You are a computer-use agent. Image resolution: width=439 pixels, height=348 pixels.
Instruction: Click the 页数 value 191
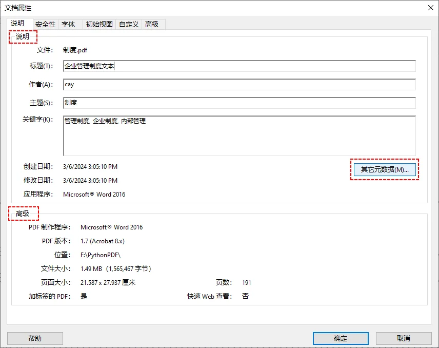pos(246,282)
